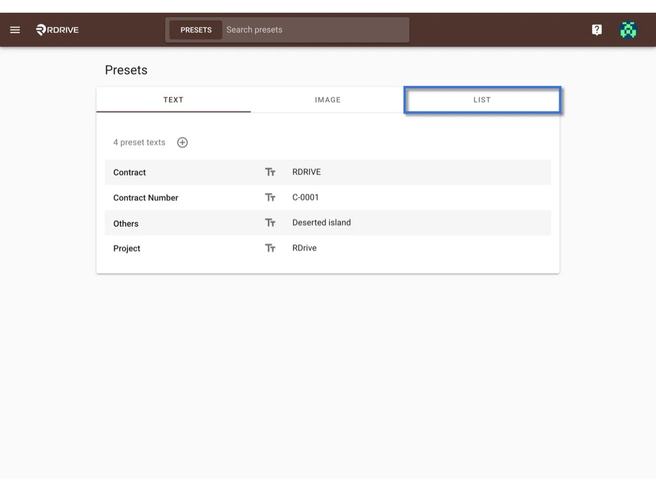The image size is (656, 492).
Task: Switch to the IMAGE tab
Action: [327, 100]
